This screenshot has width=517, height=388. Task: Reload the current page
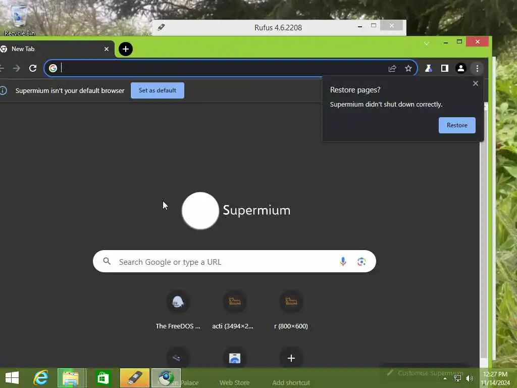click(33, 68)
